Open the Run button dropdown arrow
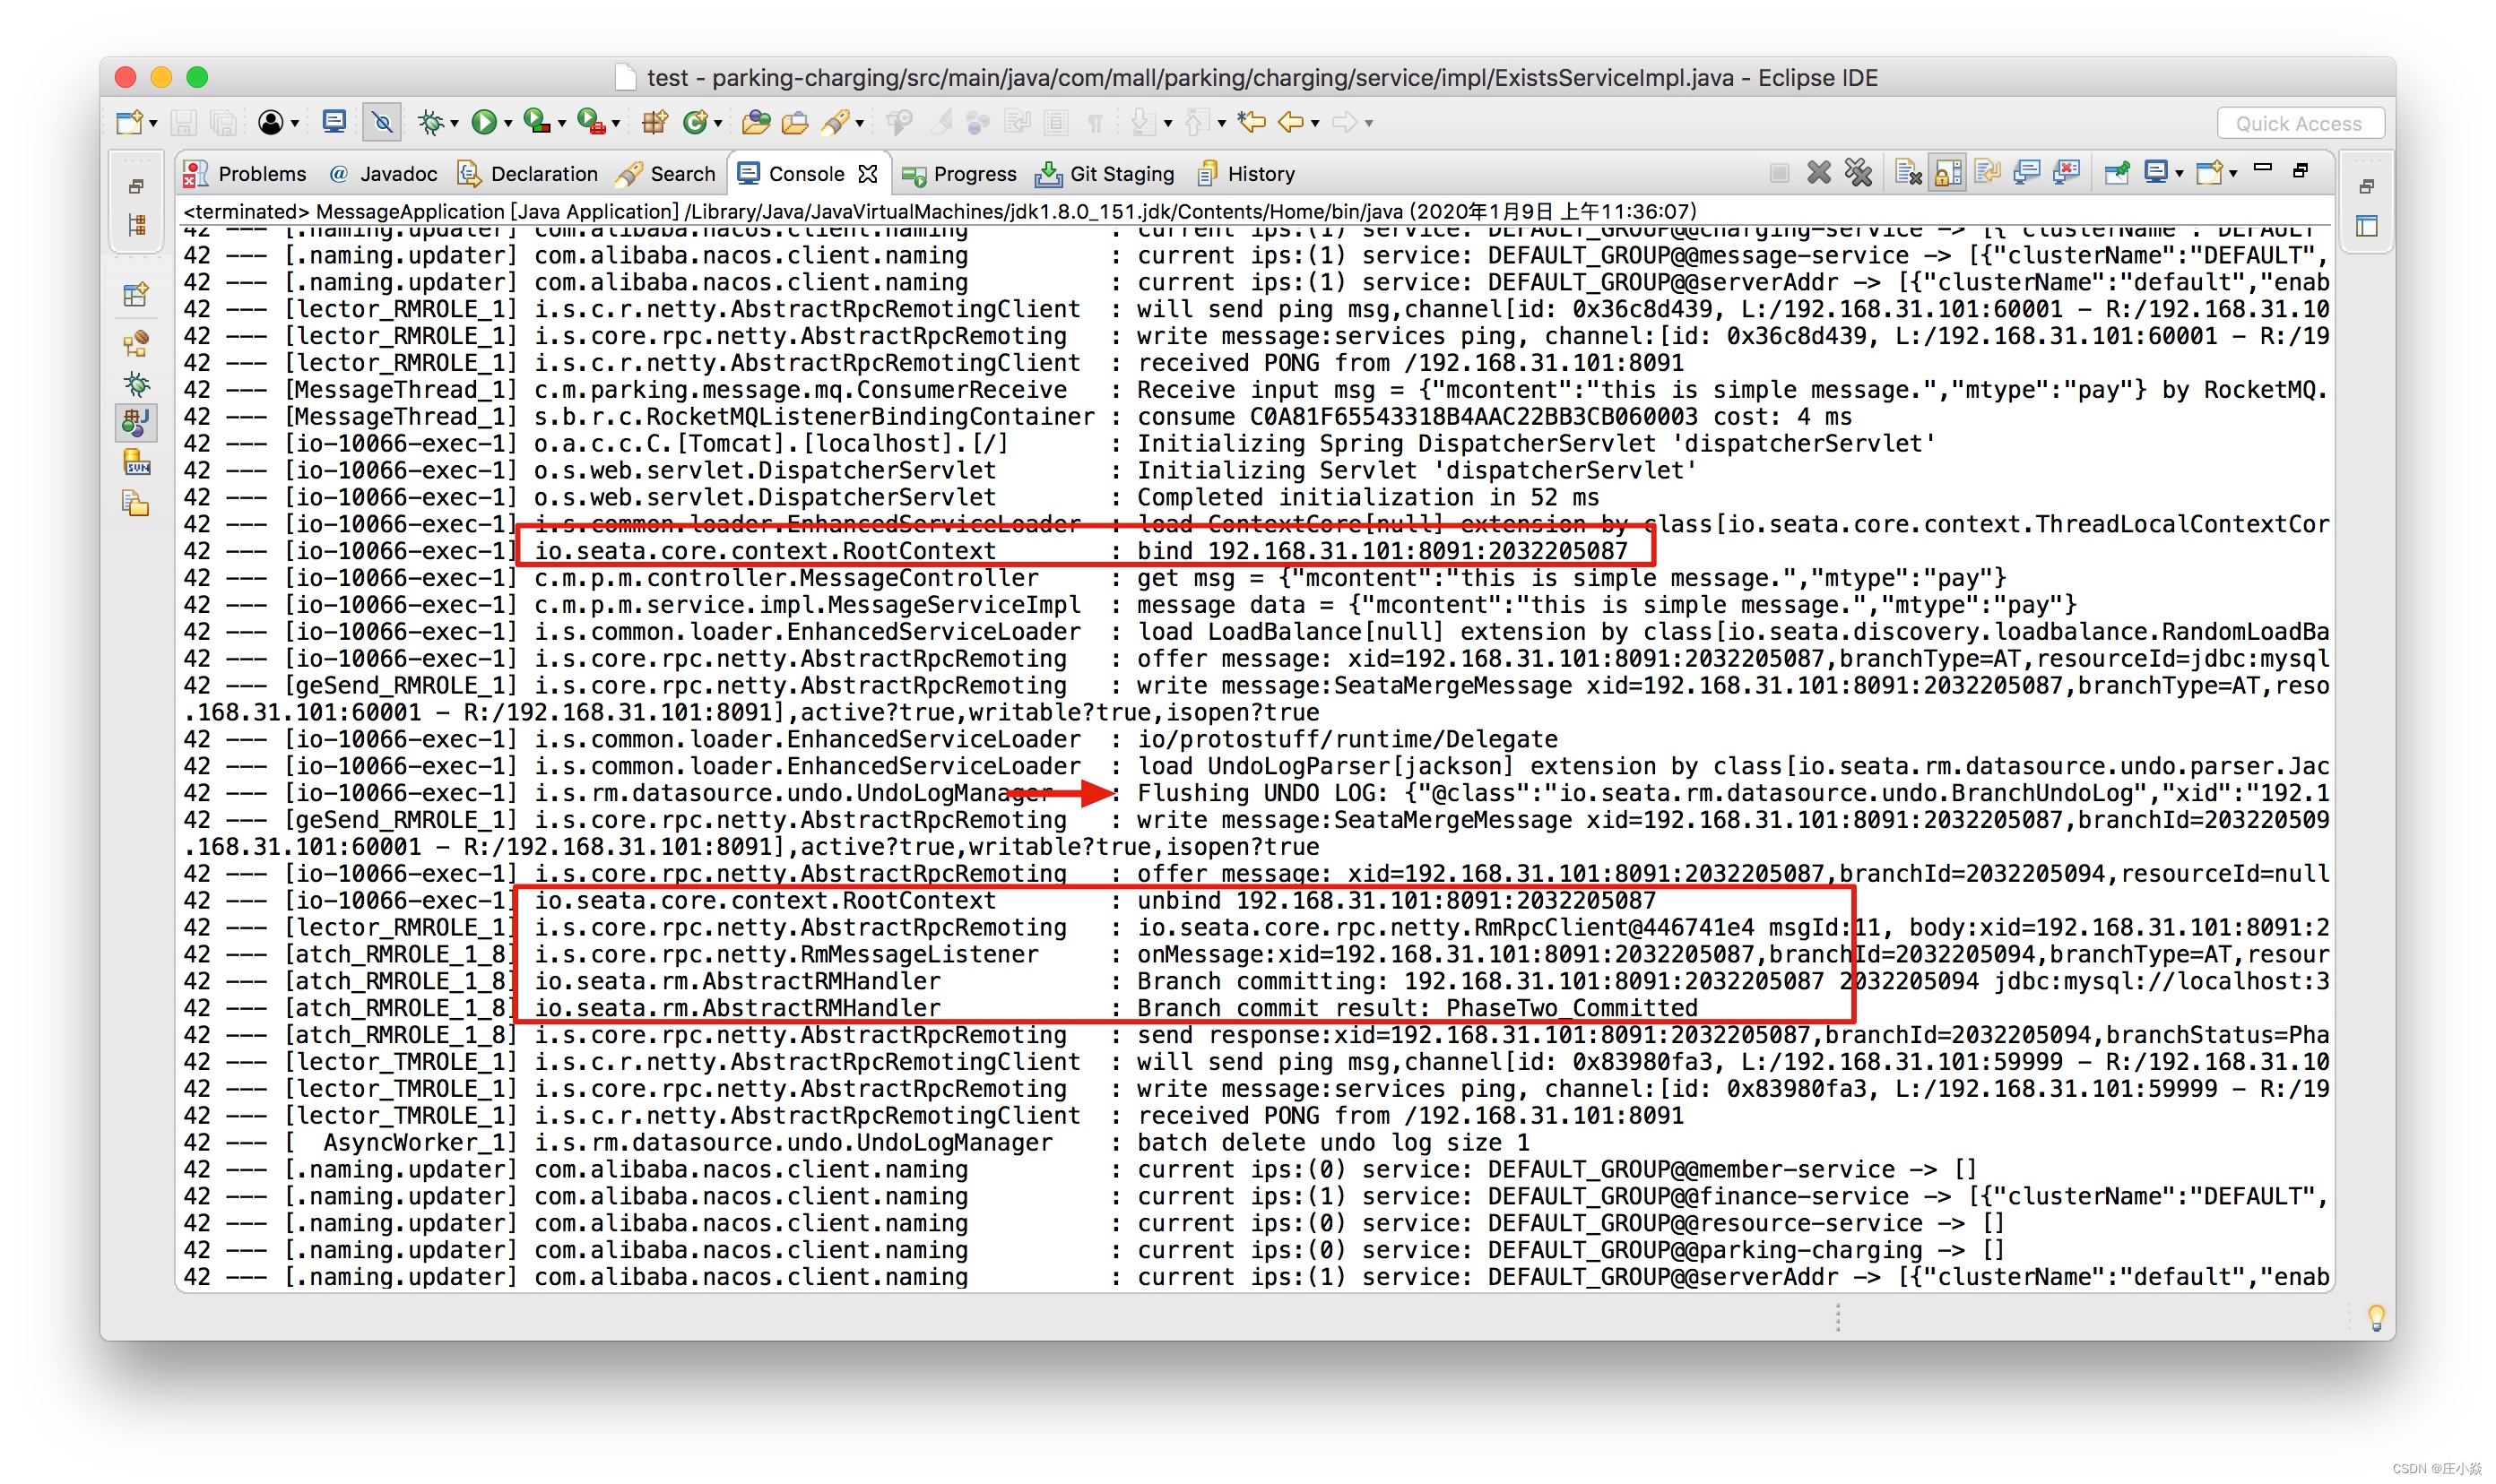Screen dimensions: 2496x1484 508,124
